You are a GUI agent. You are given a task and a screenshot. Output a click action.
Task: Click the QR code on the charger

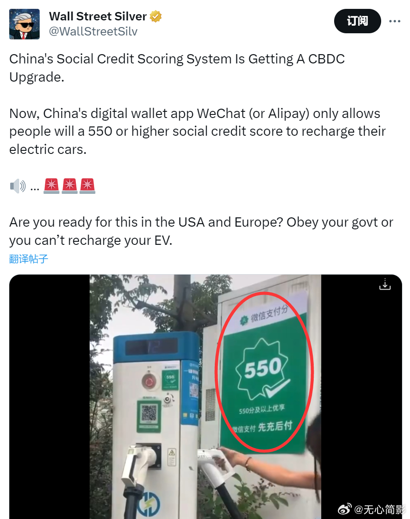(x=149, y=413)
